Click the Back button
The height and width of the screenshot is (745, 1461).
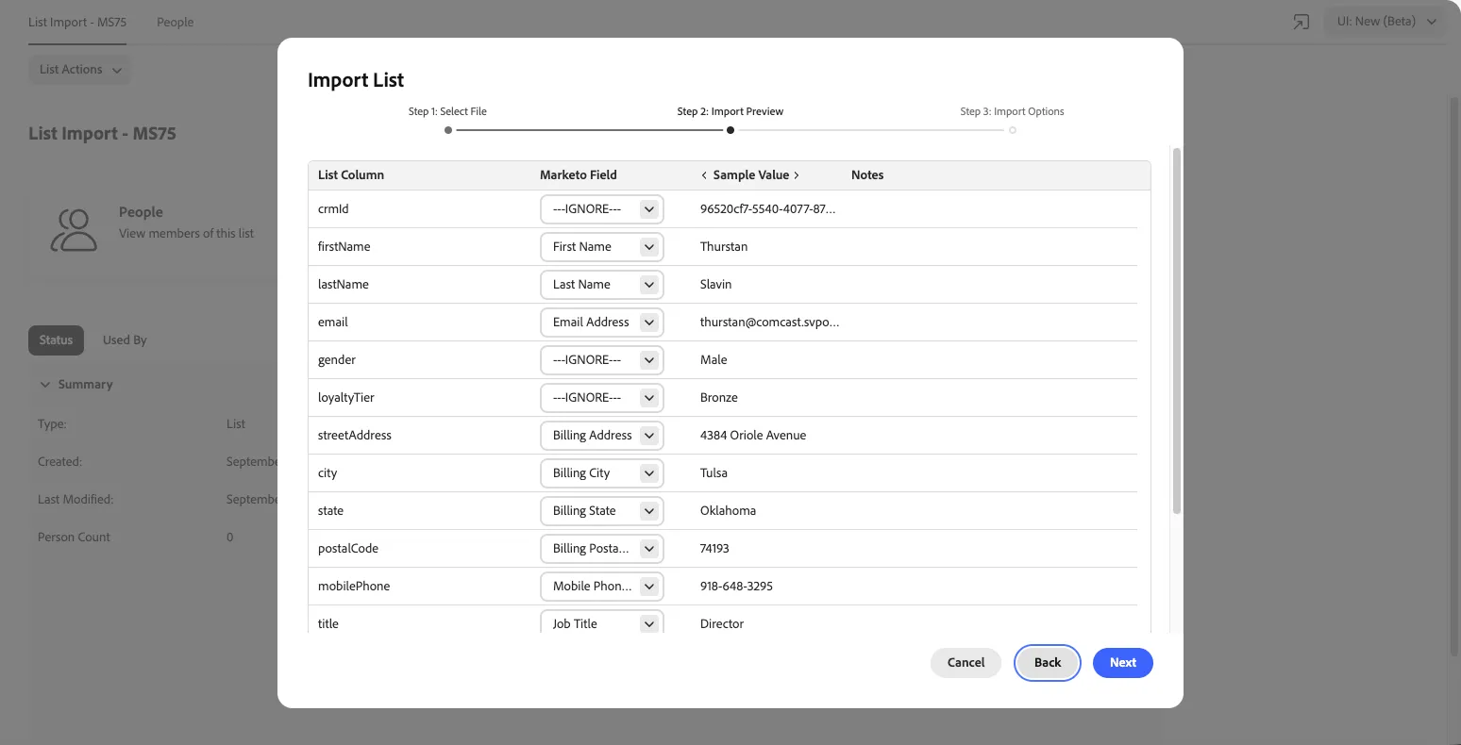pos(1048,663)
